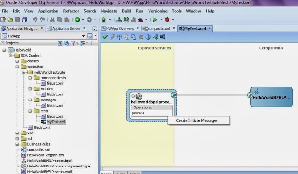The width and height of the screenshot is (298, 174).
Task: Close the MyTest.xml editor tab
Action: click(x=209, y=28)
